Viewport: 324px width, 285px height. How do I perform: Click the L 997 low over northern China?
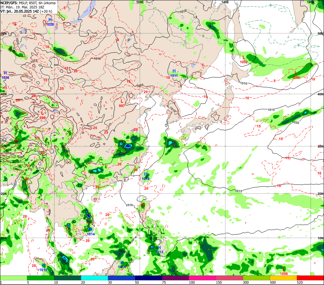click(x=122, y=103)
